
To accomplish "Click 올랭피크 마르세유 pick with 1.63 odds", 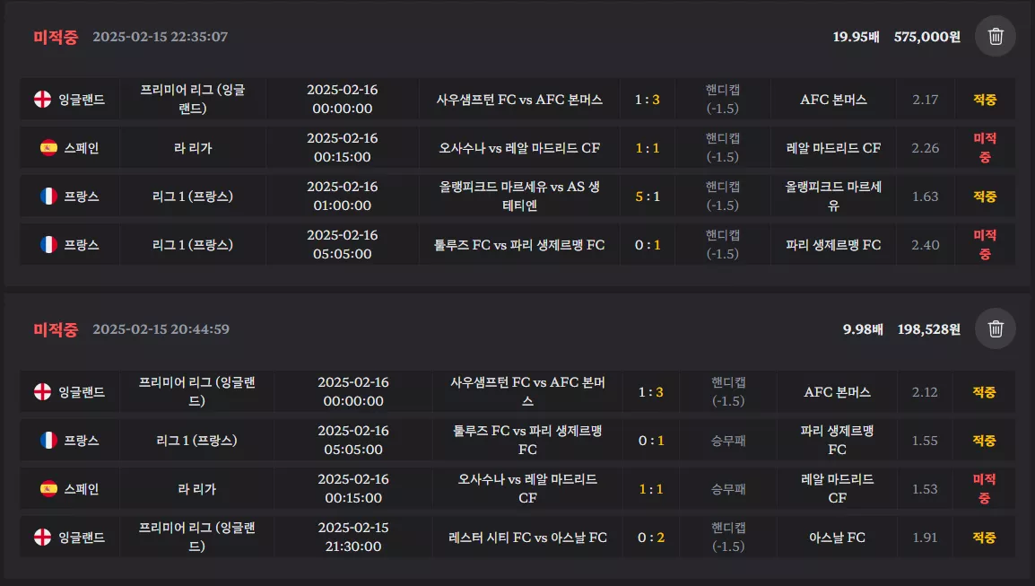I will coord(833,197).
